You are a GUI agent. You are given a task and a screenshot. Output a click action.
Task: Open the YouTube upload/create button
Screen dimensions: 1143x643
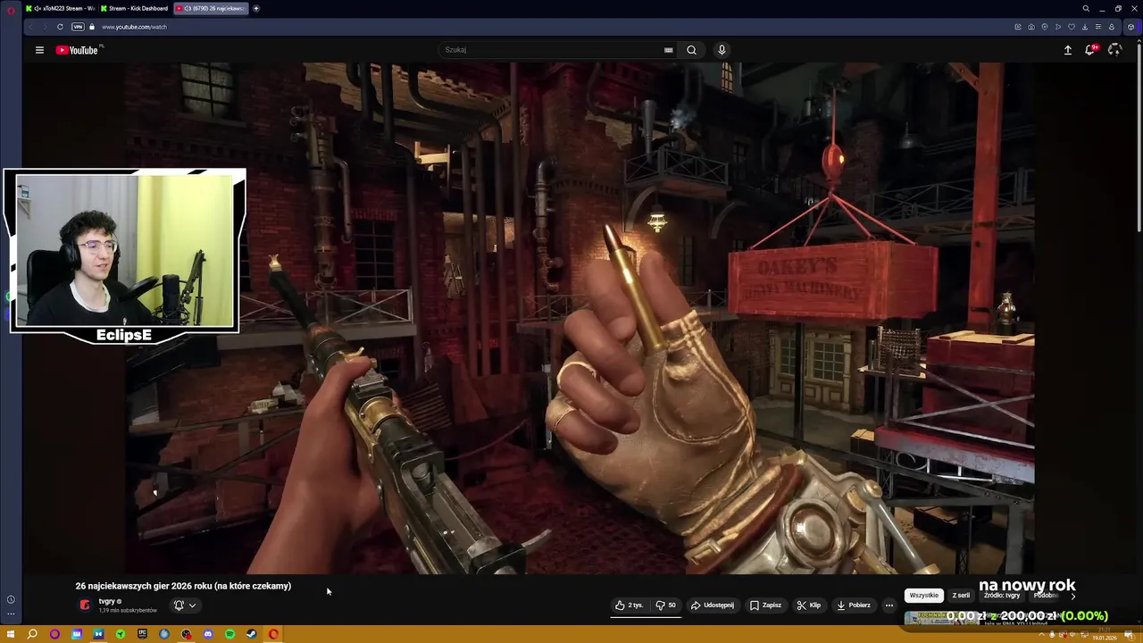[x=1067, y=50]
